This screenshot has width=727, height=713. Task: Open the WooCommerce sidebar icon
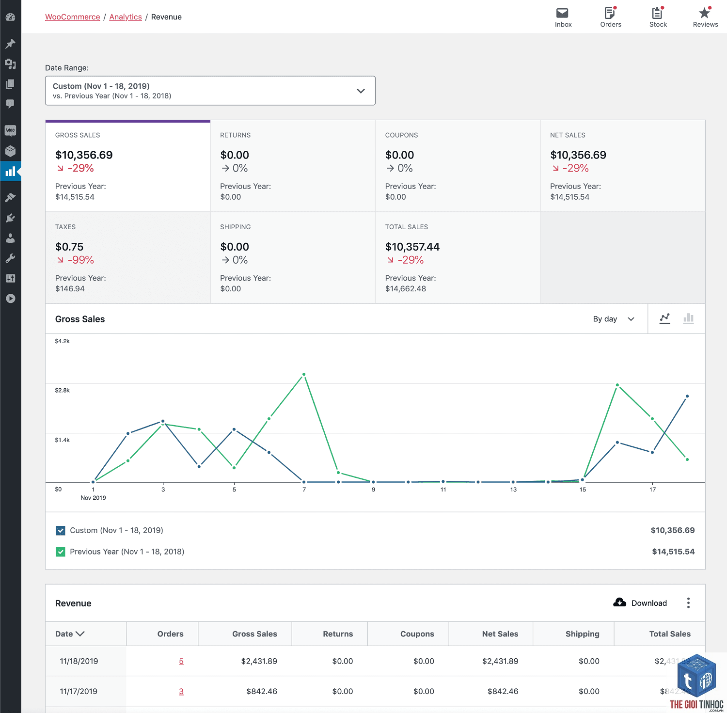point(10,130)
